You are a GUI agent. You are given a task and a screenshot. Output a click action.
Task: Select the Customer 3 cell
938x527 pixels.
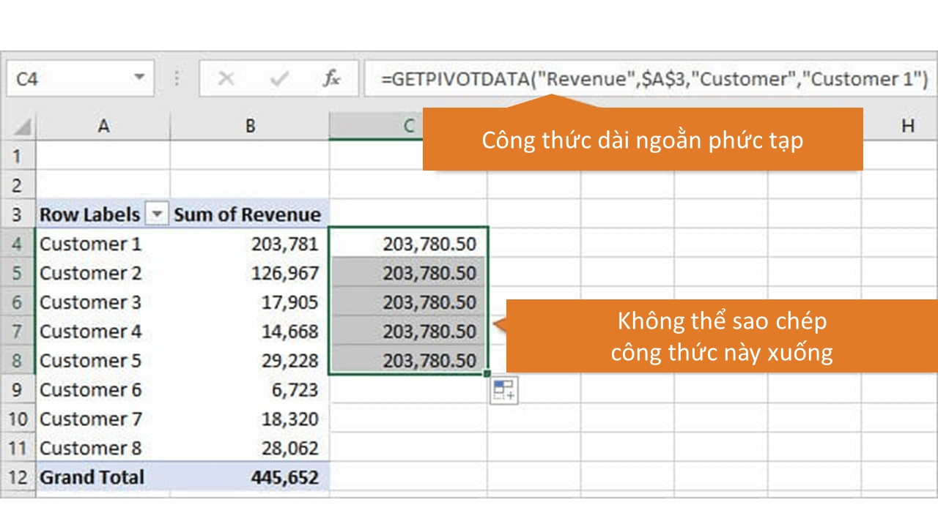(103, 302)
